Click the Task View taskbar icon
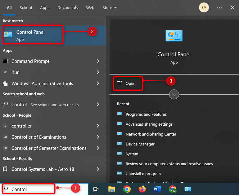 (96, 189)
